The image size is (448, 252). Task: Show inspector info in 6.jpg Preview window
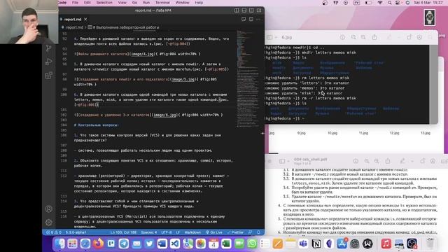(x=342, y=37)
